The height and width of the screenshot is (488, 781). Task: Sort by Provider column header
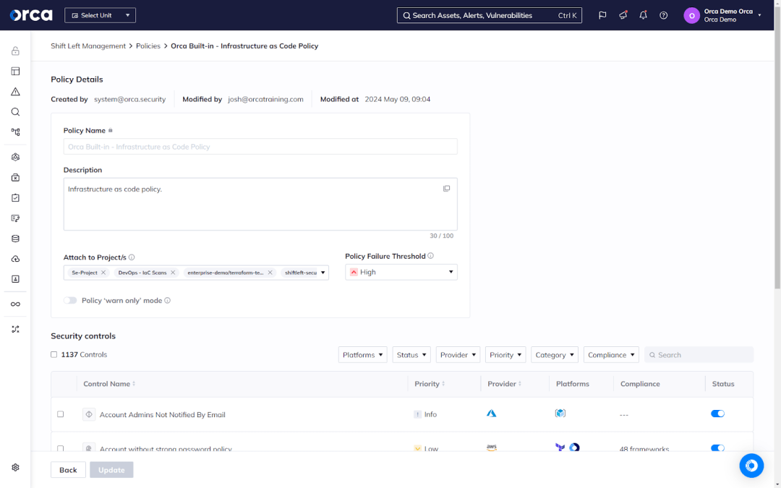(504, 384)
